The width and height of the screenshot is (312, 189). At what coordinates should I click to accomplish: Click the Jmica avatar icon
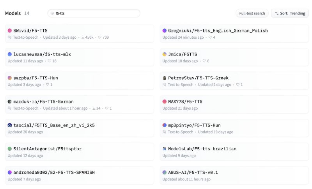(164, 54)
